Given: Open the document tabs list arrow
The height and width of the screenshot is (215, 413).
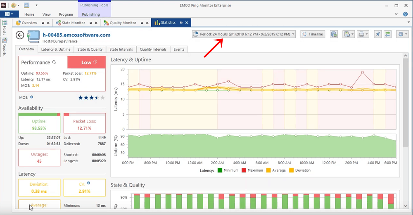Looking at the screenshot, I should tap(409, 22).
